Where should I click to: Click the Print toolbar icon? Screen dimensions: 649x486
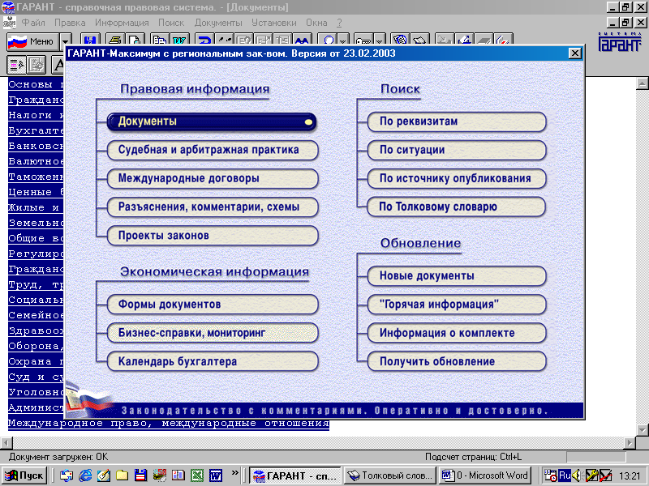click(115, 40)
